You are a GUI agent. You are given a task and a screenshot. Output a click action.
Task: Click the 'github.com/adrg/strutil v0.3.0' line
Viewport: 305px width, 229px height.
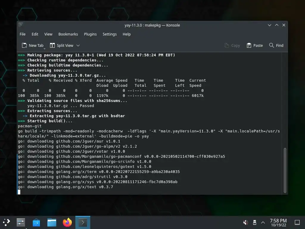tap(73, 177)
